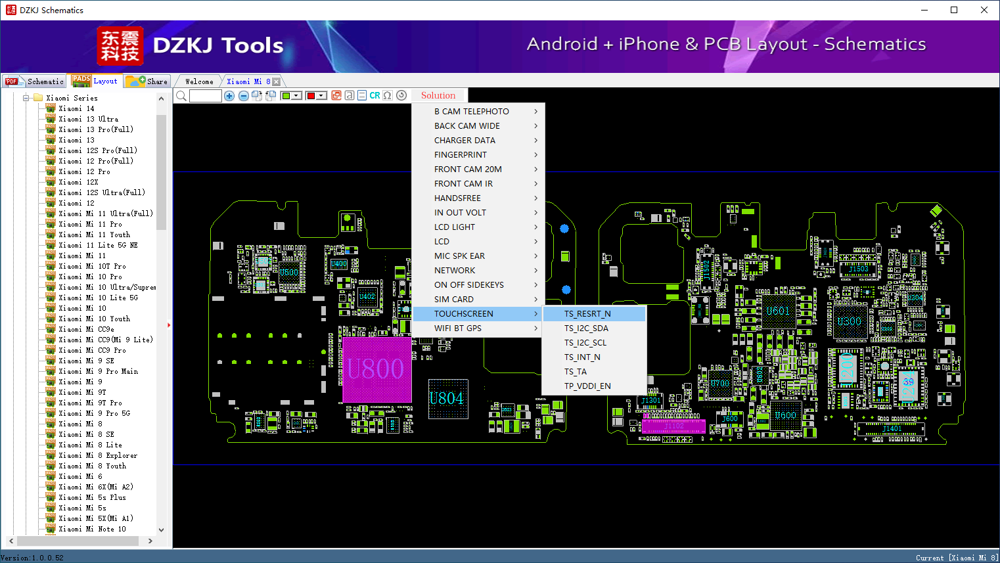Screen dimensions: 1000x563
Task: Switch to the Layout tab
Action: point(96,81)
